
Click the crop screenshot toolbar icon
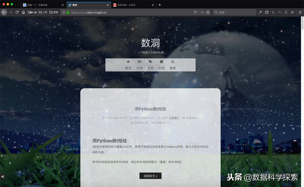pos(273,12)
